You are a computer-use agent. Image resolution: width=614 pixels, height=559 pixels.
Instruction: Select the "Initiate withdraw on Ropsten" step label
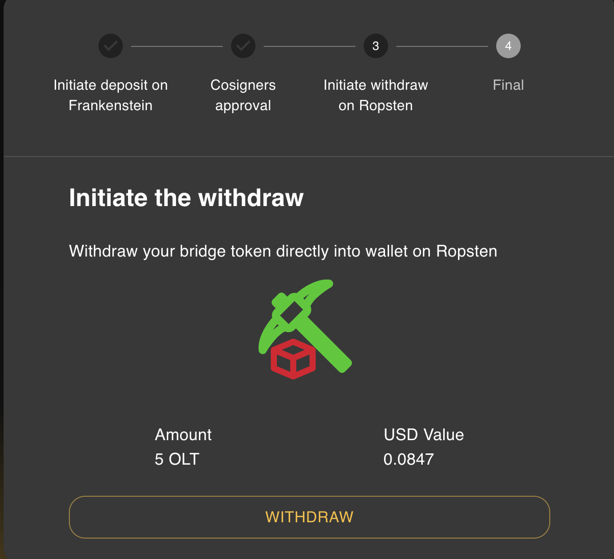(376, 95)
